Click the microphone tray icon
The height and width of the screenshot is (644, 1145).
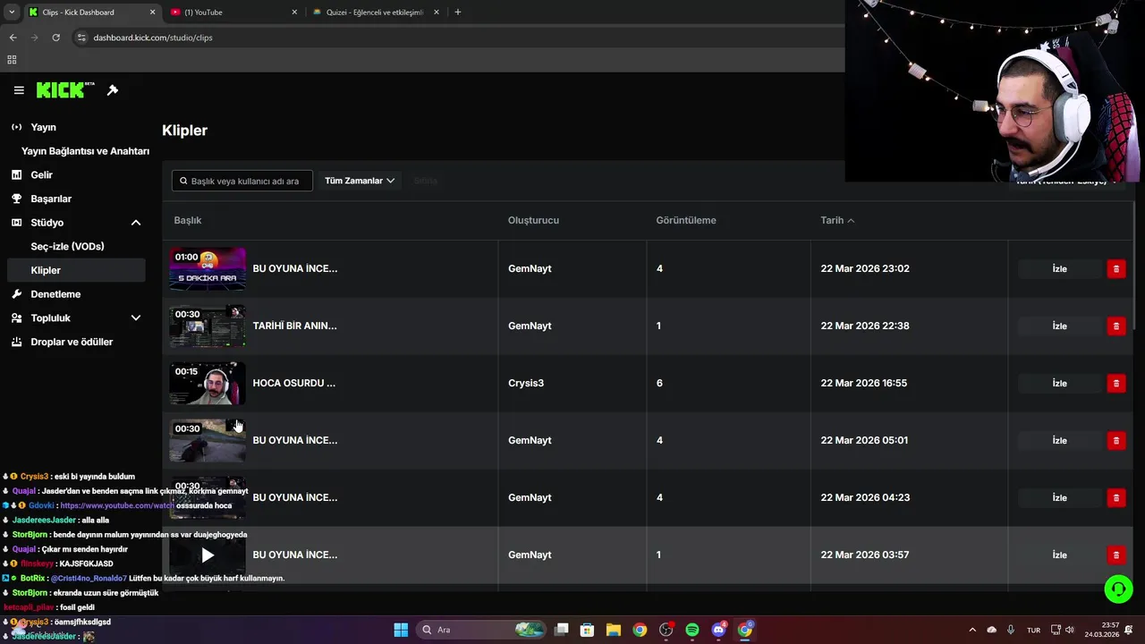point(1011,630)
